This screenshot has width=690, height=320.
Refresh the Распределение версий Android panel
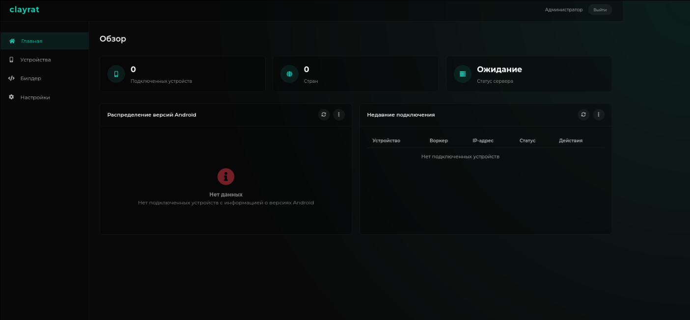324,115
